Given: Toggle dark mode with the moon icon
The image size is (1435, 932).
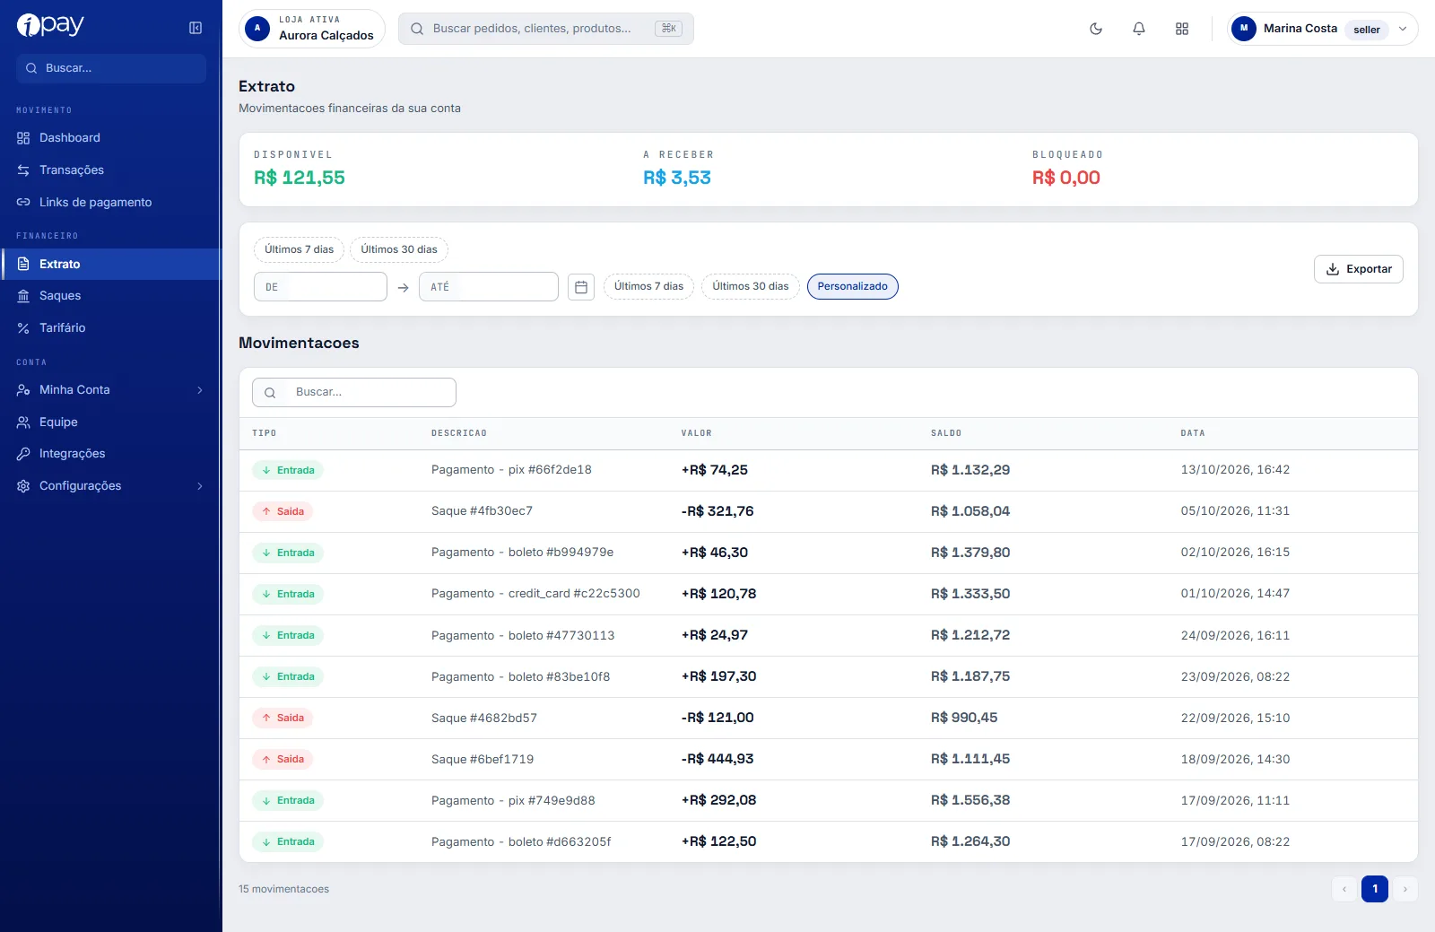Looking at the screenshot, I should (1096, 29).
